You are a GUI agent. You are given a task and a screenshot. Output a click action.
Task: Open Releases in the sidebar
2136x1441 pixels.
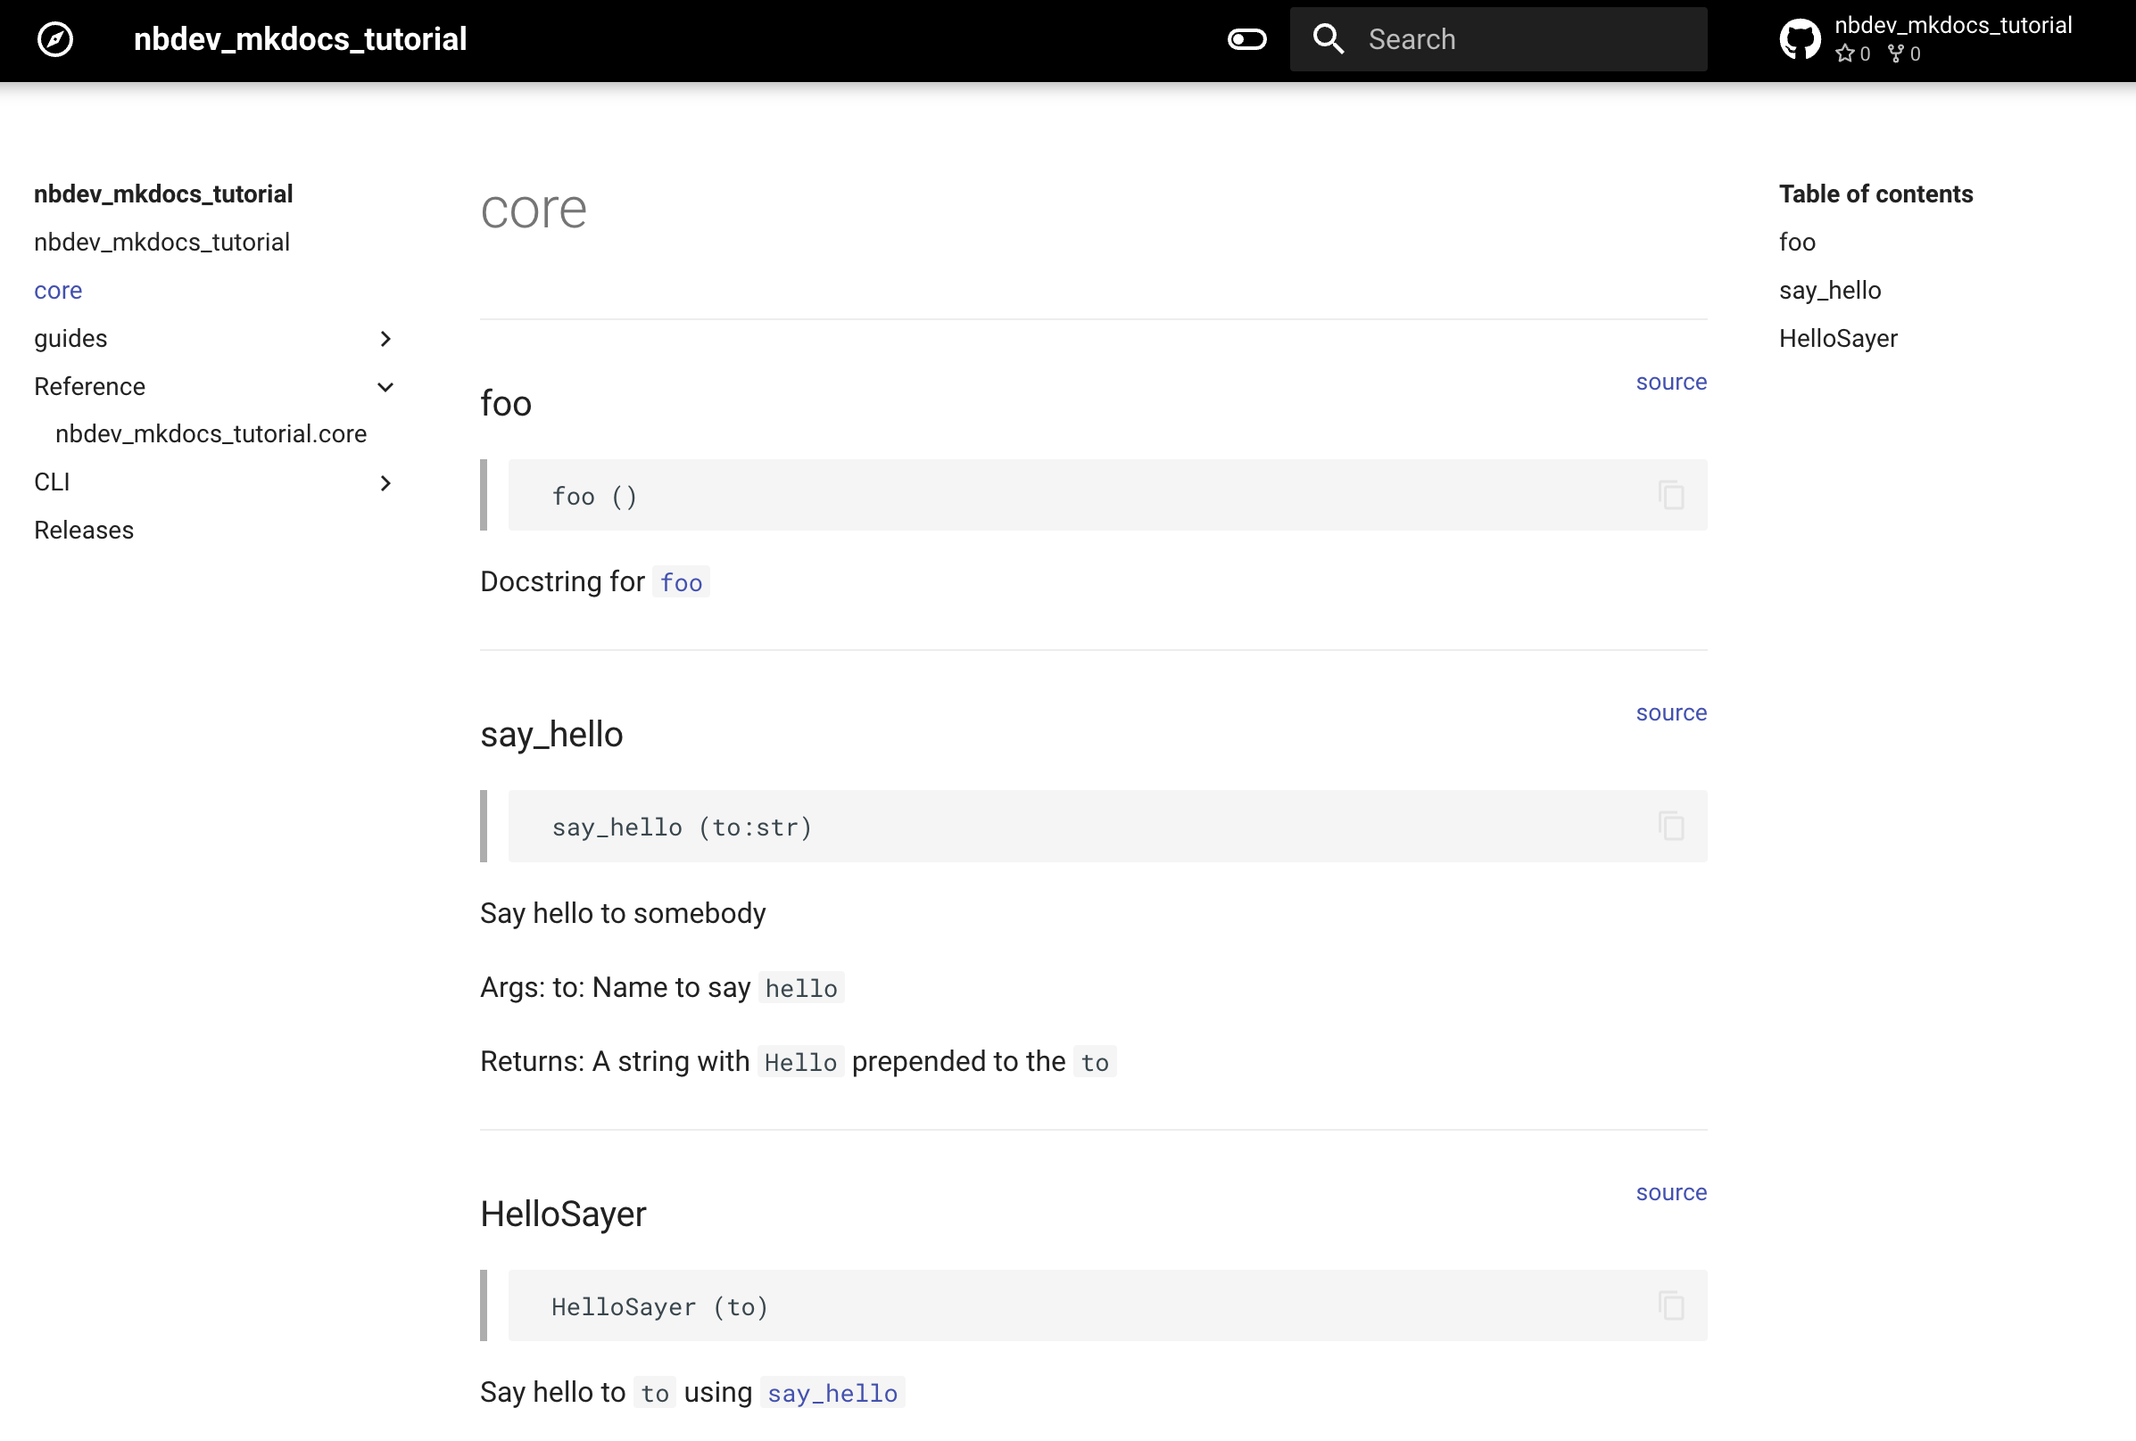point(84,530)
